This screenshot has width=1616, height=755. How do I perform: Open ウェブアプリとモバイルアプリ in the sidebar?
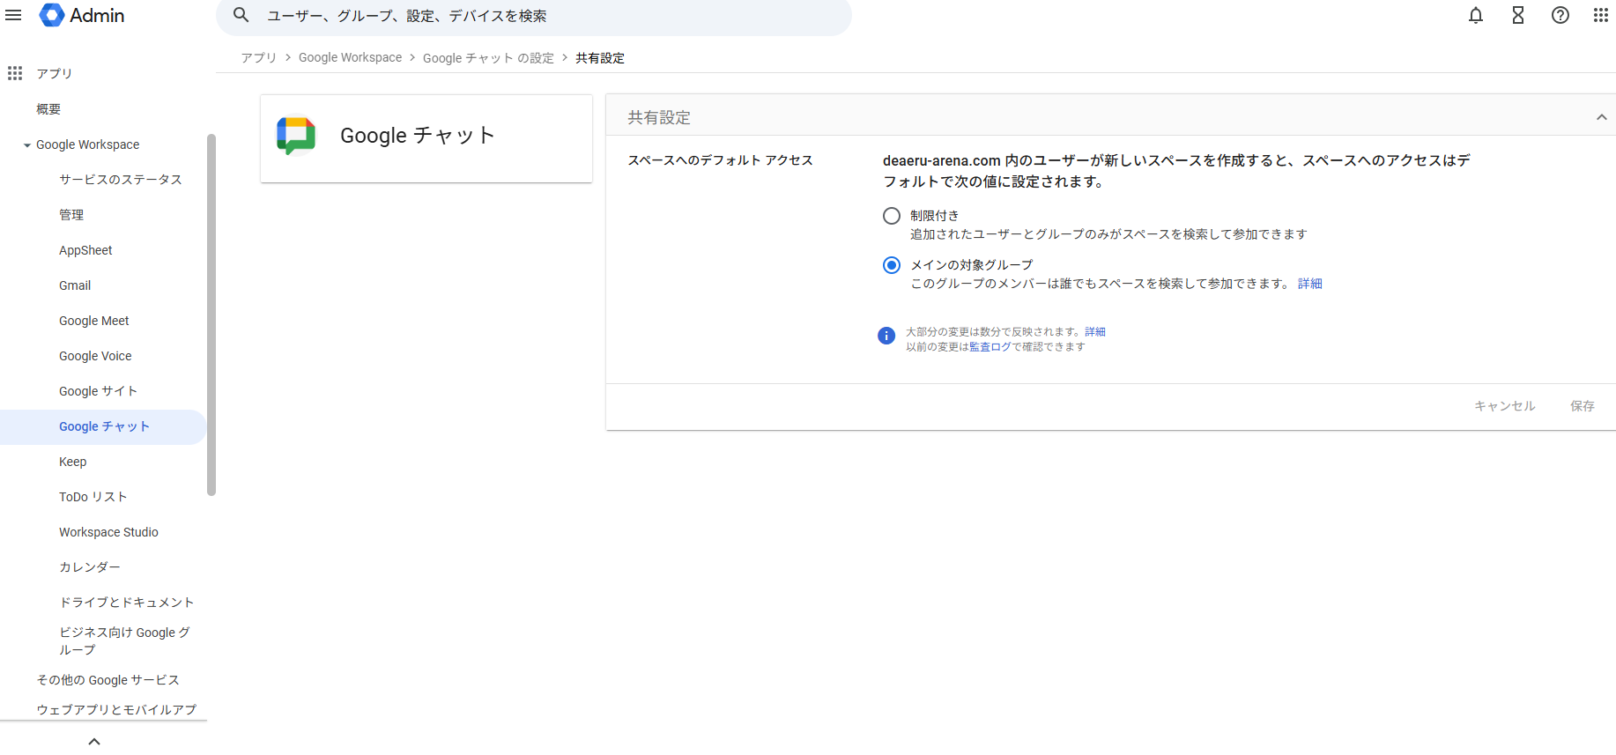point(116,709)
